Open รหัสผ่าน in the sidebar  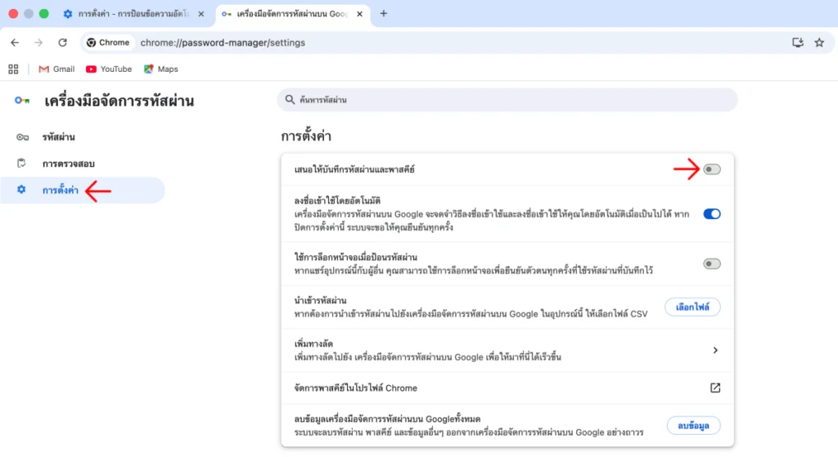[83, 137]
